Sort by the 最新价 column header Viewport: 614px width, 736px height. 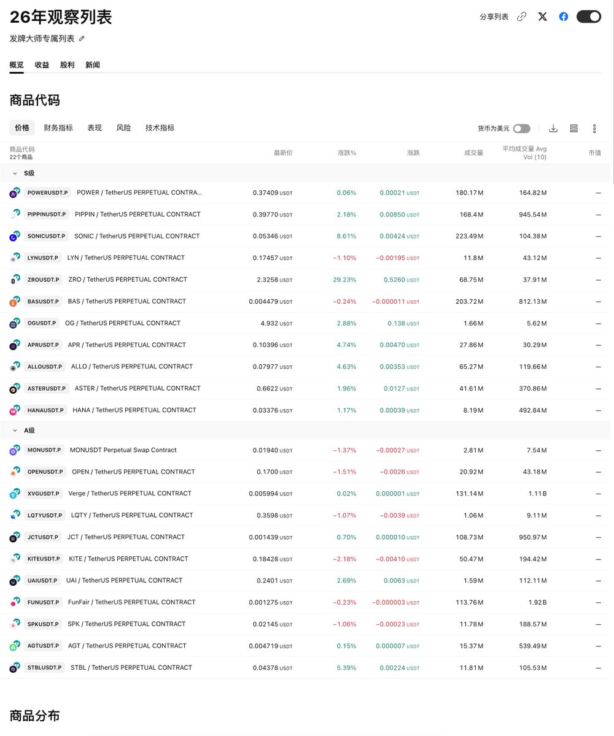tap(283, 153)
